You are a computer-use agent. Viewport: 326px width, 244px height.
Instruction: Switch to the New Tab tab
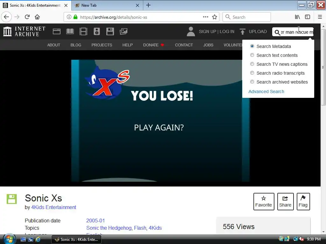tap(107, 5)
